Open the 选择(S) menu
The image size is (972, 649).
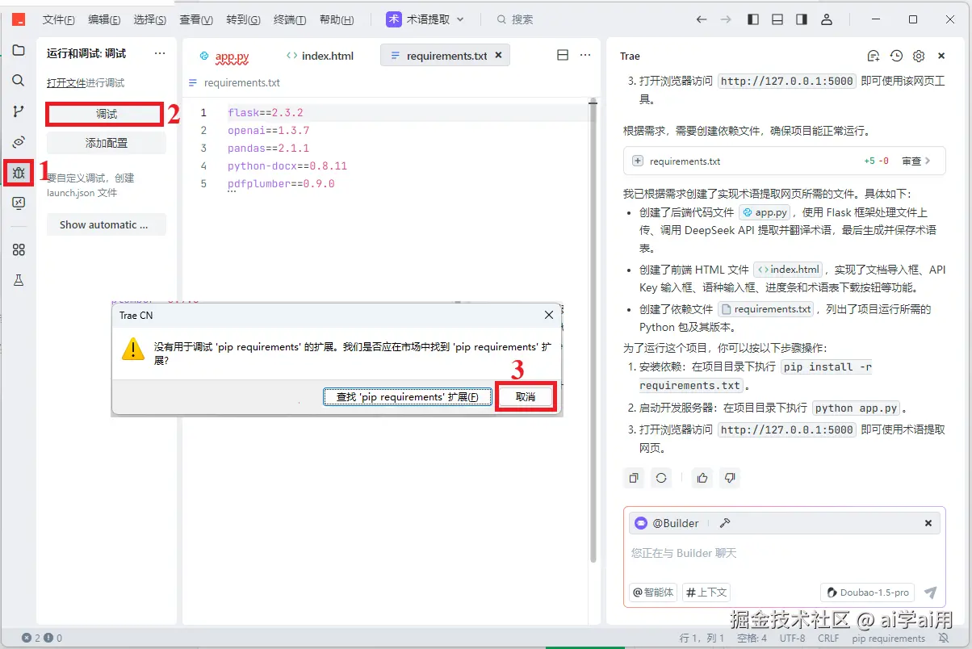pos(150,19)
